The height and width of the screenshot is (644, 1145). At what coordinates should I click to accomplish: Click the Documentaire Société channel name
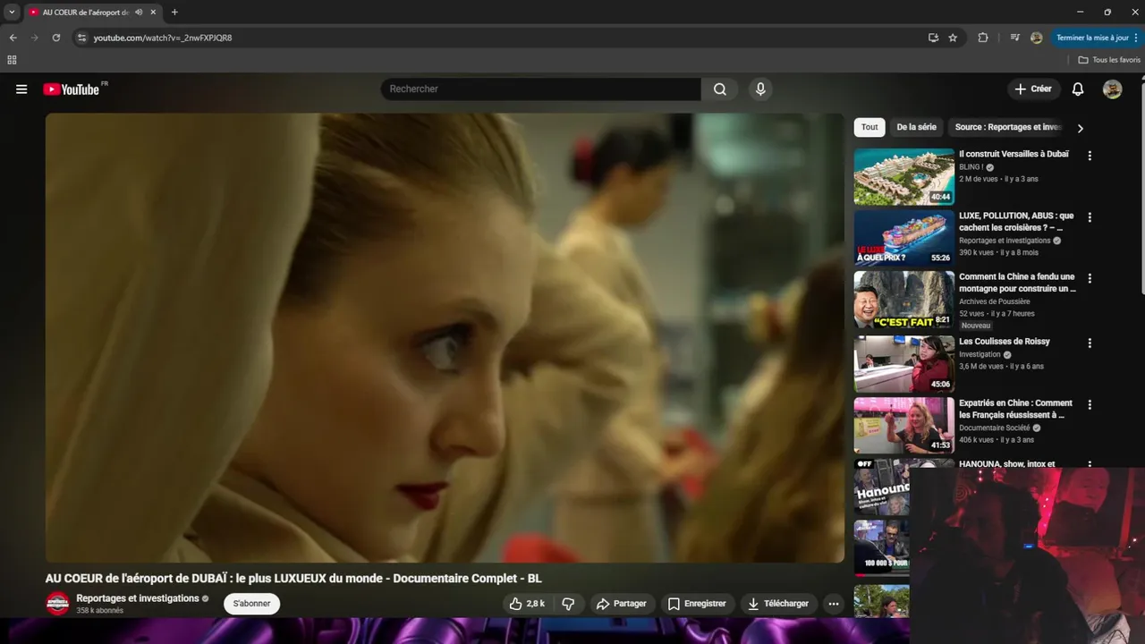click(994, 428)
